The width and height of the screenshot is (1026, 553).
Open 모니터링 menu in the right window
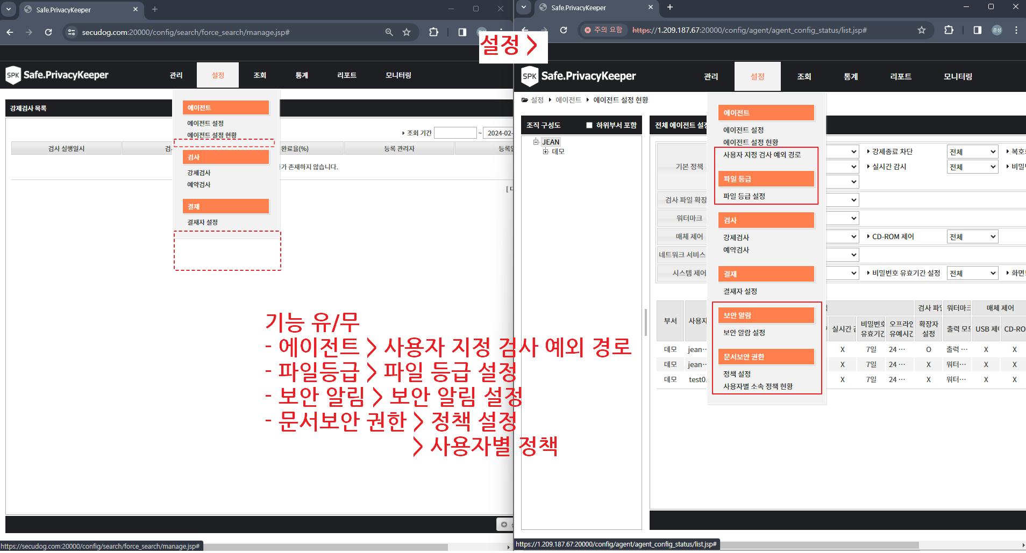958,76
